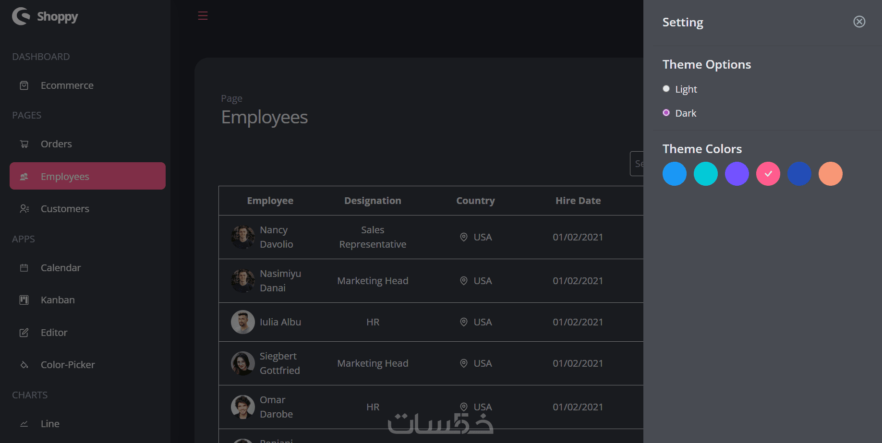882x443 pixels.
Task: Open Ecommerce dashboard from sidebar
Action: click(67, 85)
